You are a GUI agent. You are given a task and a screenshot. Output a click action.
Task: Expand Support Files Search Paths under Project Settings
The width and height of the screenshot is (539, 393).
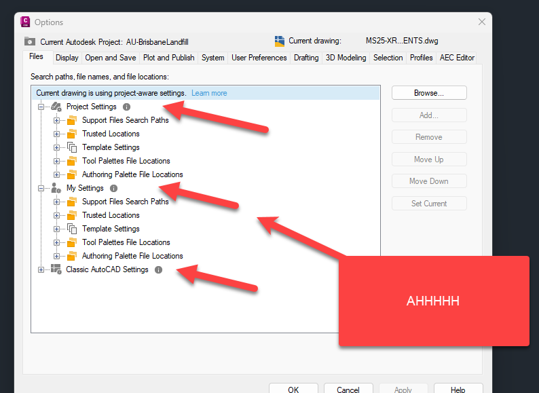click(57, 120)
